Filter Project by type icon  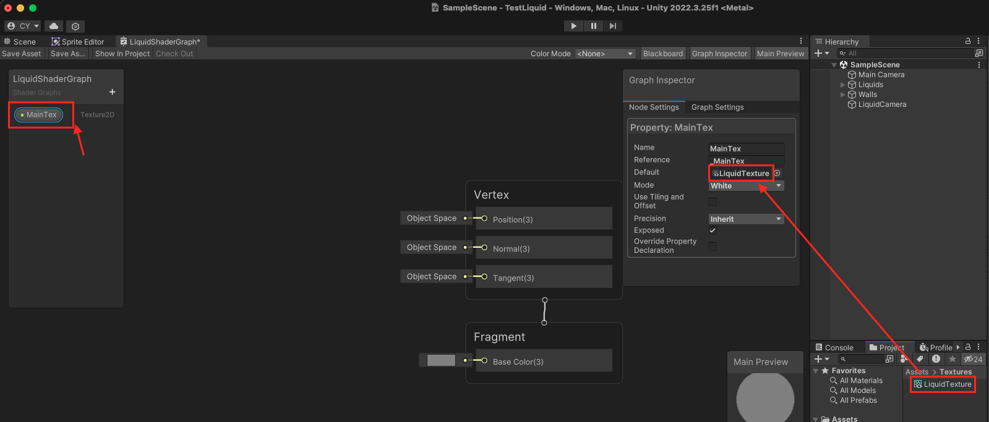(x=904, y=359)
